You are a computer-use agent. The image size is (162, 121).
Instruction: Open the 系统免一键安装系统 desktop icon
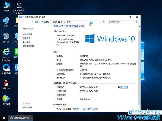[x=18, y=8]
